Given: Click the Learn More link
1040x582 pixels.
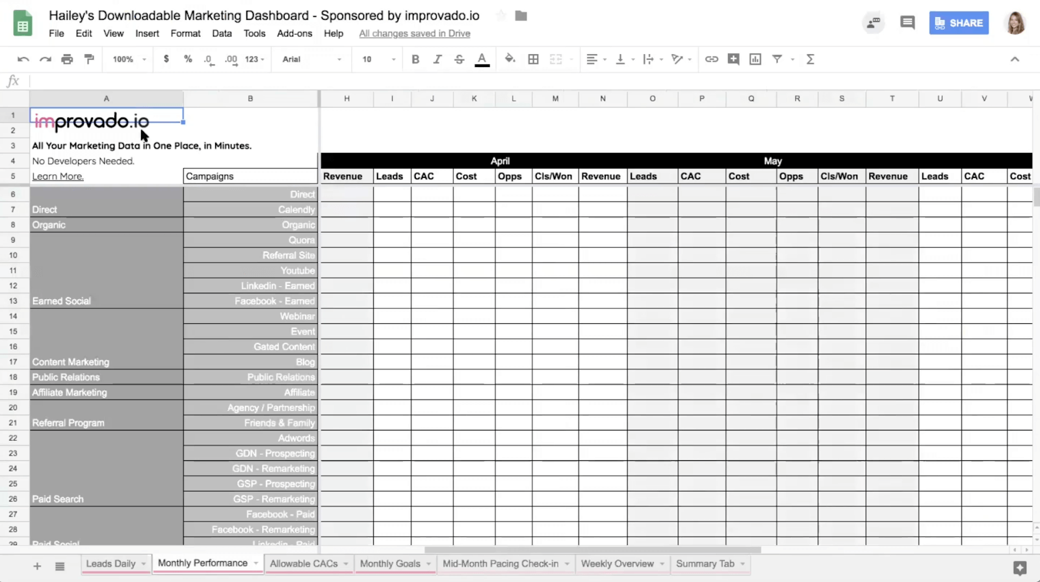Looking at the screenshot, I should click(58, 176).
